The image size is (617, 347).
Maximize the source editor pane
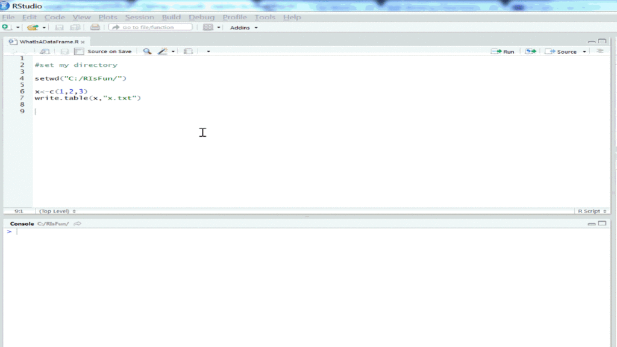pyautogui.click(x=602, y=42)
